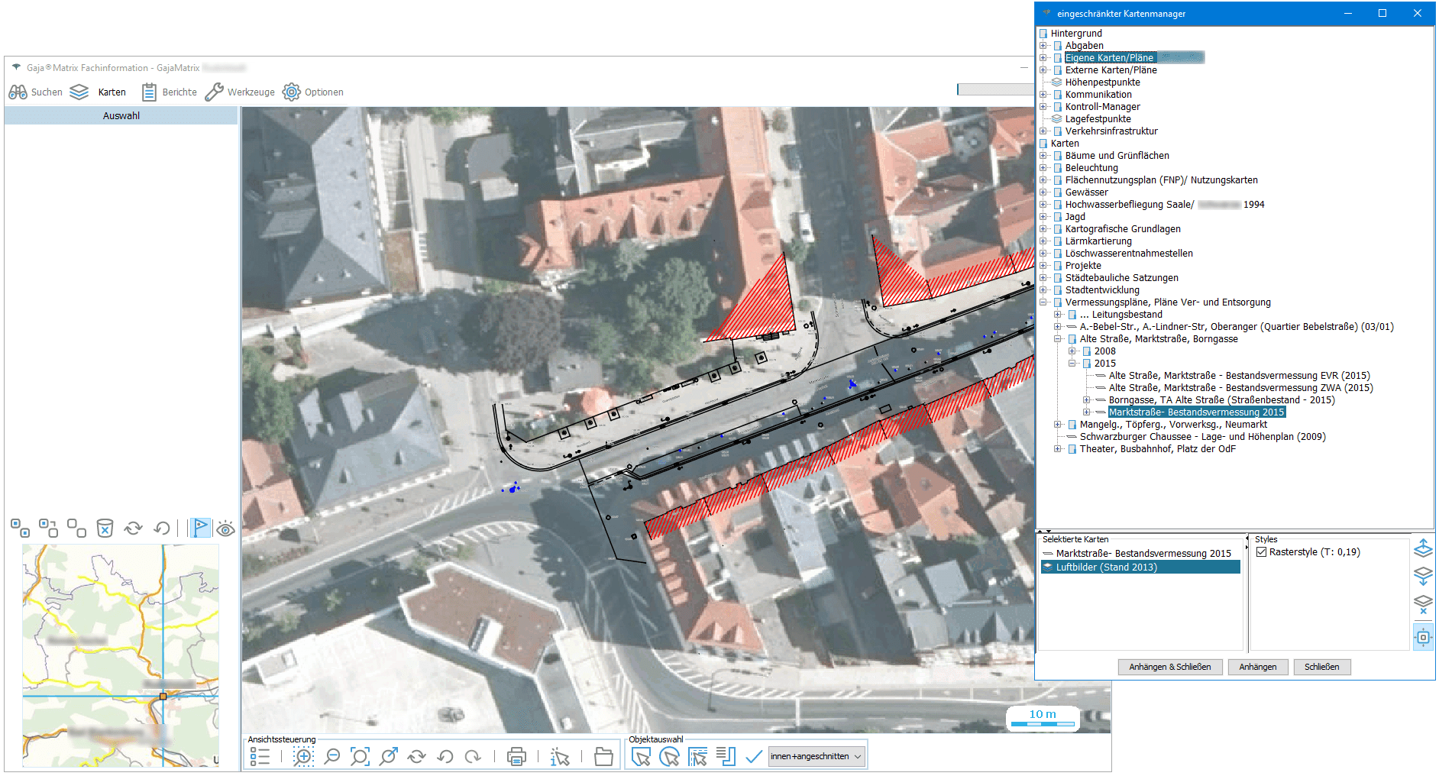The width and height of the screenshot is (1439, 776).
Task: Click the Anhängen & Schließen button
Action: (x=1169, y=667)
